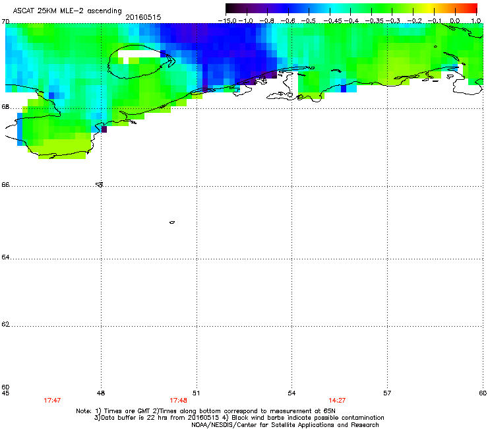The height and width of the screenshot is (429, 488).
Task: Click the colorbar label -0.2
Action: coord(414,21)
